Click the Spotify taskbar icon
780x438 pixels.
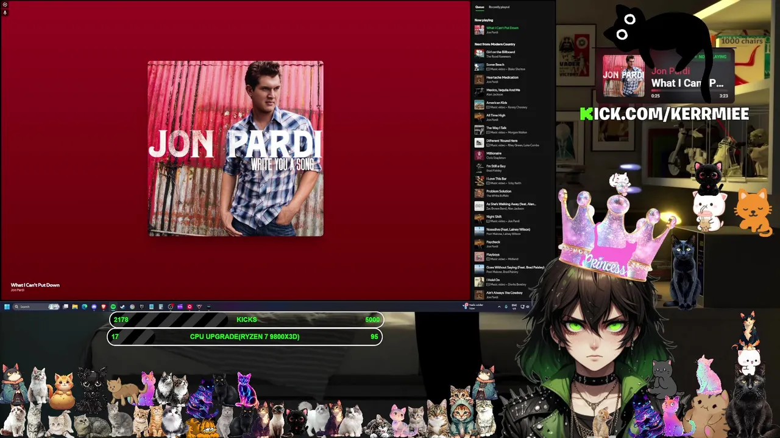click(x=113, y=307)
